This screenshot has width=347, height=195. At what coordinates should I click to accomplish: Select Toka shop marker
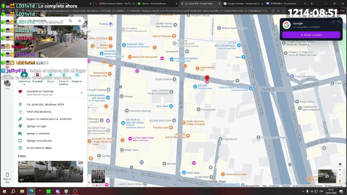[x=243, y=57]
